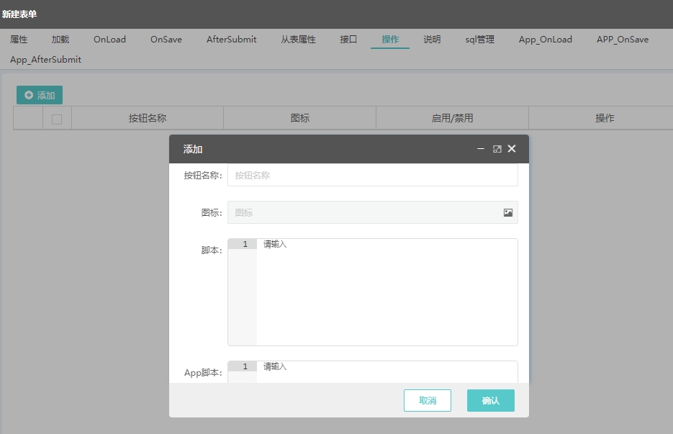The height and width of the screenshot is (434, 673).
Task: Click 取消 to cancel the dialog
Action: pyautogui.click(x=428, y=400)
